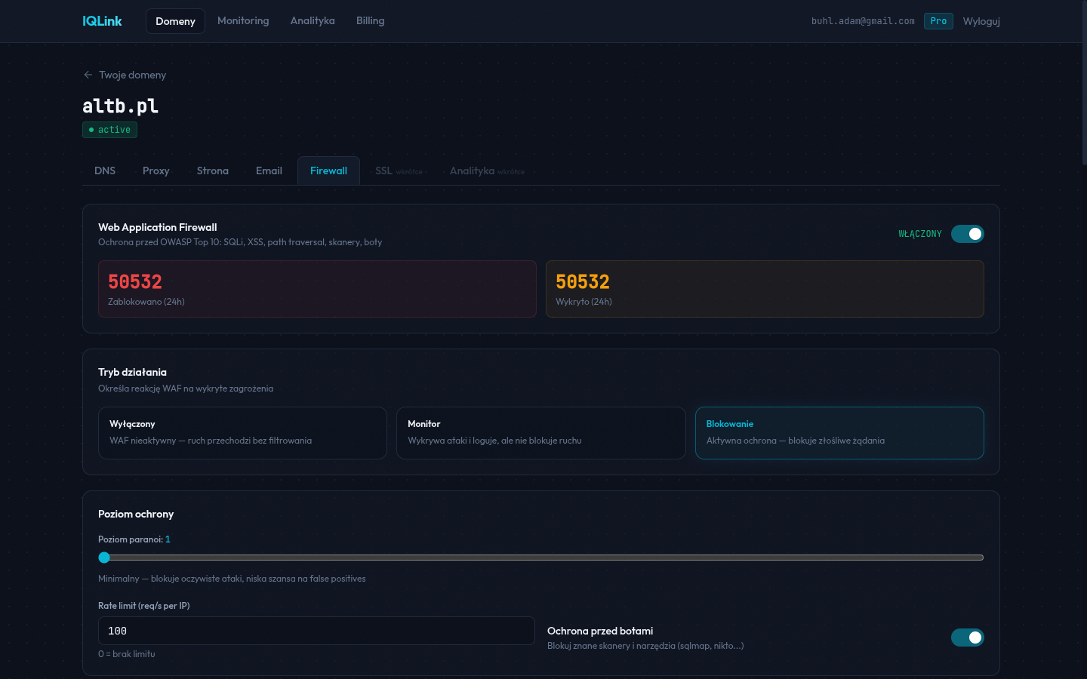The width and height of the screenshot is (1087, 679).
Task: Switch to the Proxy tab
Action: pyautogui.click(x=156, y=171)
